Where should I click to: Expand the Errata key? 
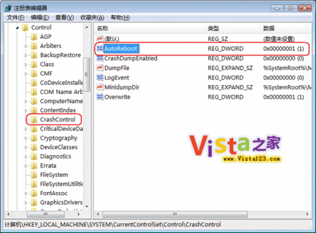click(26, 166)
